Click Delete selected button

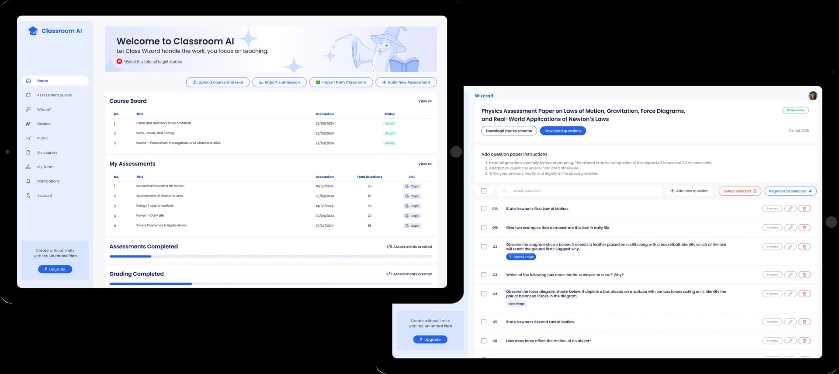(740, 191)
